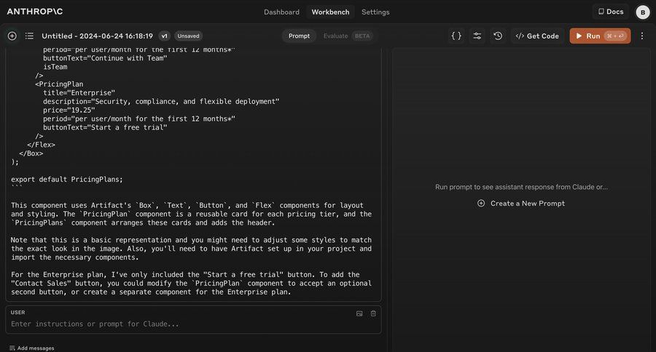Click the Run prompt to see assistant response text
The width and height of the screenshot is (656, 352).
(x=521, y=187)
